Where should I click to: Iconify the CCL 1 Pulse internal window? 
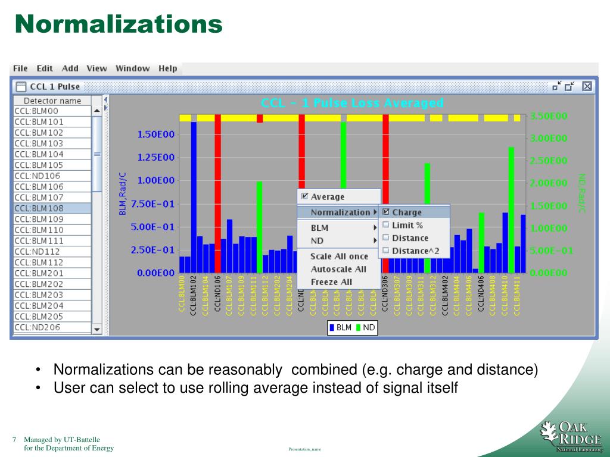(x=557, y=86)
